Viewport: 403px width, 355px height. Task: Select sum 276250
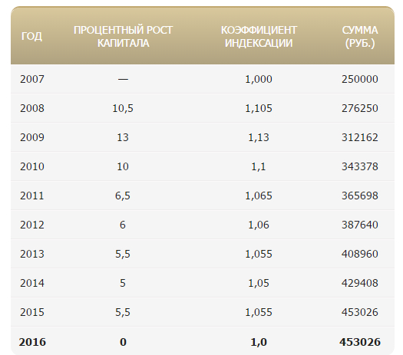tap(360, 108)
